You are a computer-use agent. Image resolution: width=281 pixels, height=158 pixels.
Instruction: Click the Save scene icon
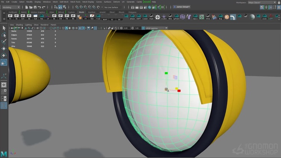[35, 7]
